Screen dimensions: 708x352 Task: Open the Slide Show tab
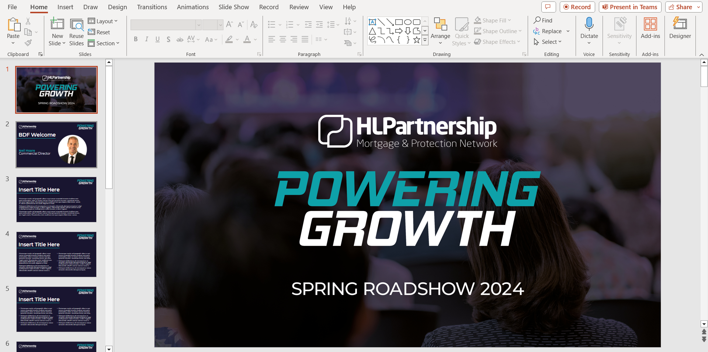click(x=233, y=7)
